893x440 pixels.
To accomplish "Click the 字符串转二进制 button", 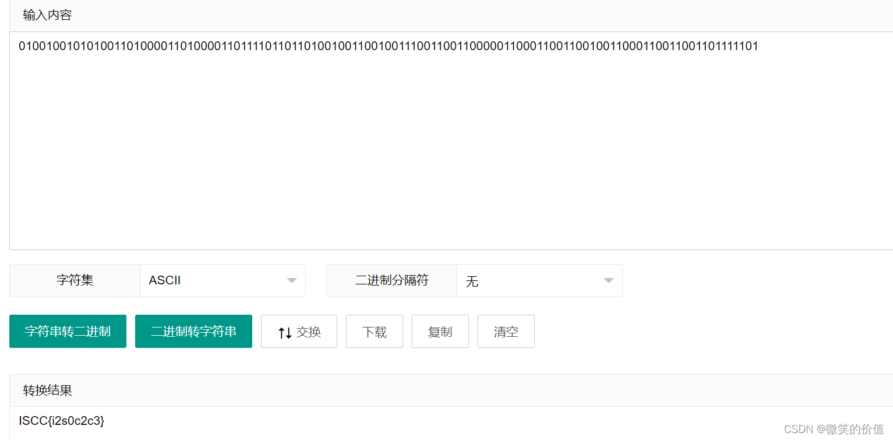I will click(68, 332).
